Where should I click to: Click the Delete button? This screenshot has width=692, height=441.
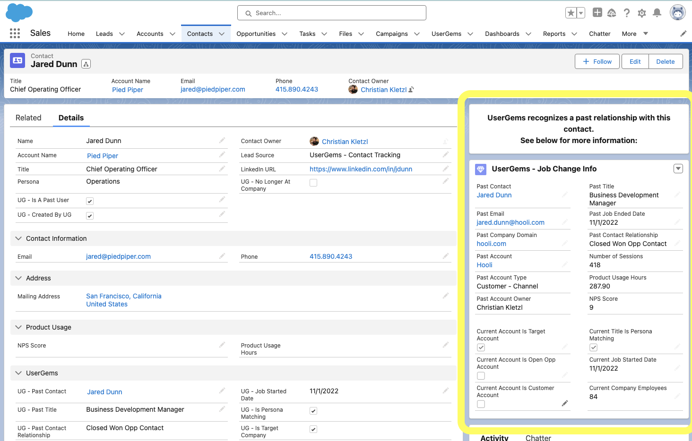tap(666, 61)
